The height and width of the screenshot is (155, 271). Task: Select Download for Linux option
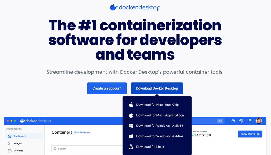[150, 147]
